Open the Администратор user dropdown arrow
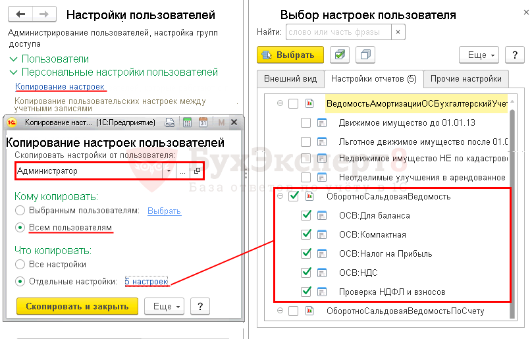The image size is (532, 339). [x=169, y=171]
